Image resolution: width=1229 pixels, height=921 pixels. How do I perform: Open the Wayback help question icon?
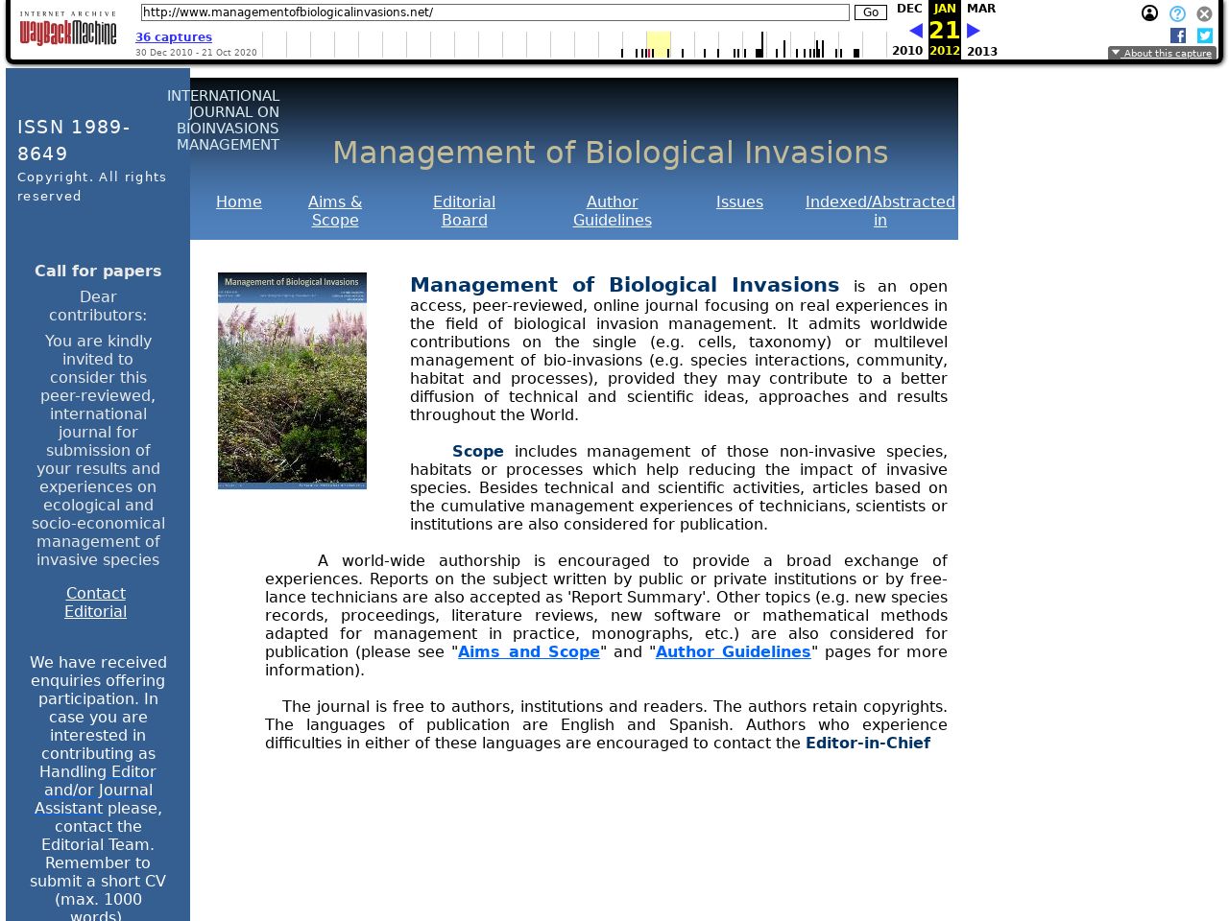click(1177, 13)
